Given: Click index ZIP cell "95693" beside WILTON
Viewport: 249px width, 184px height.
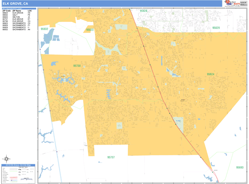Looking at the screenshot, I should (5, 17).
